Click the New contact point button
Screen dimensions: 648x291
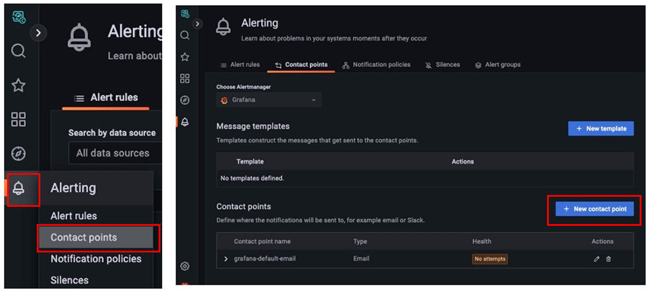click(x=594, y=209)
